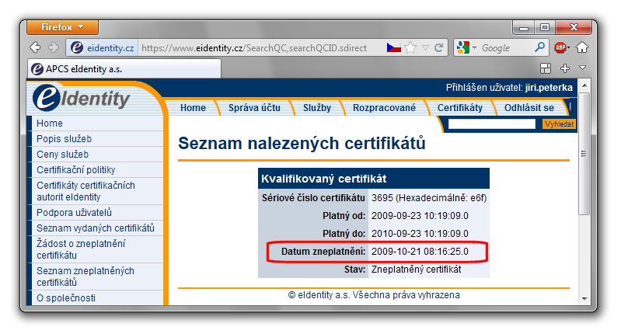621x334 pixels.
Task: Click status value Zneplatněný certifikát
Action: click(x=417, y=270)
